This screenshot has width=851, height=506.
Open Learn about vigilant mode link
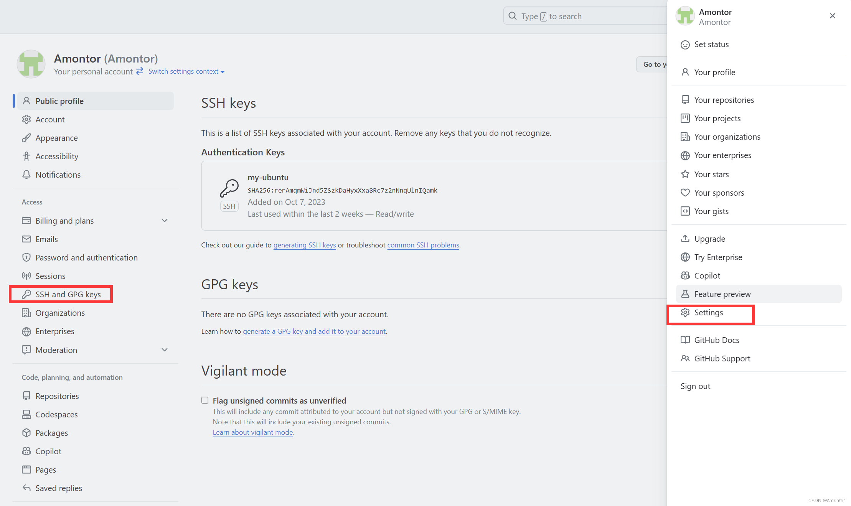tap(253, 432)
